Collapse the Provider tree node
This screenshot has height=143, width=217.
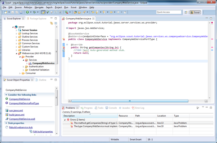point(20,57)
